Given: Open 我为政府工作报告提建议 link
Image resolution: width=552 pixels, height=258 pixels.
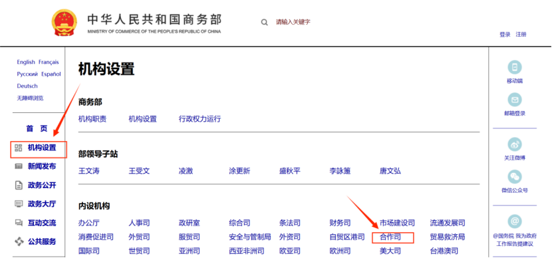Looking at the screenshot, I should point(515,241).
